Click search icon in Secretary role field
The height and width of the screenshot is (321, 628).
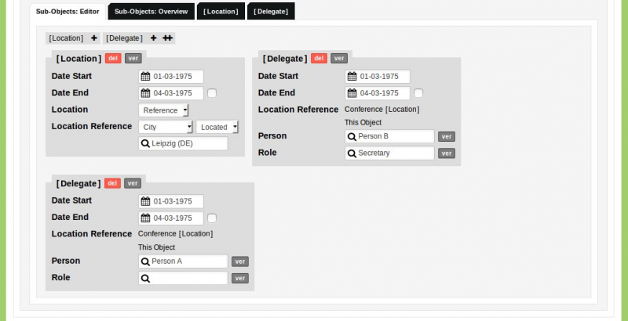click(352, 153)
